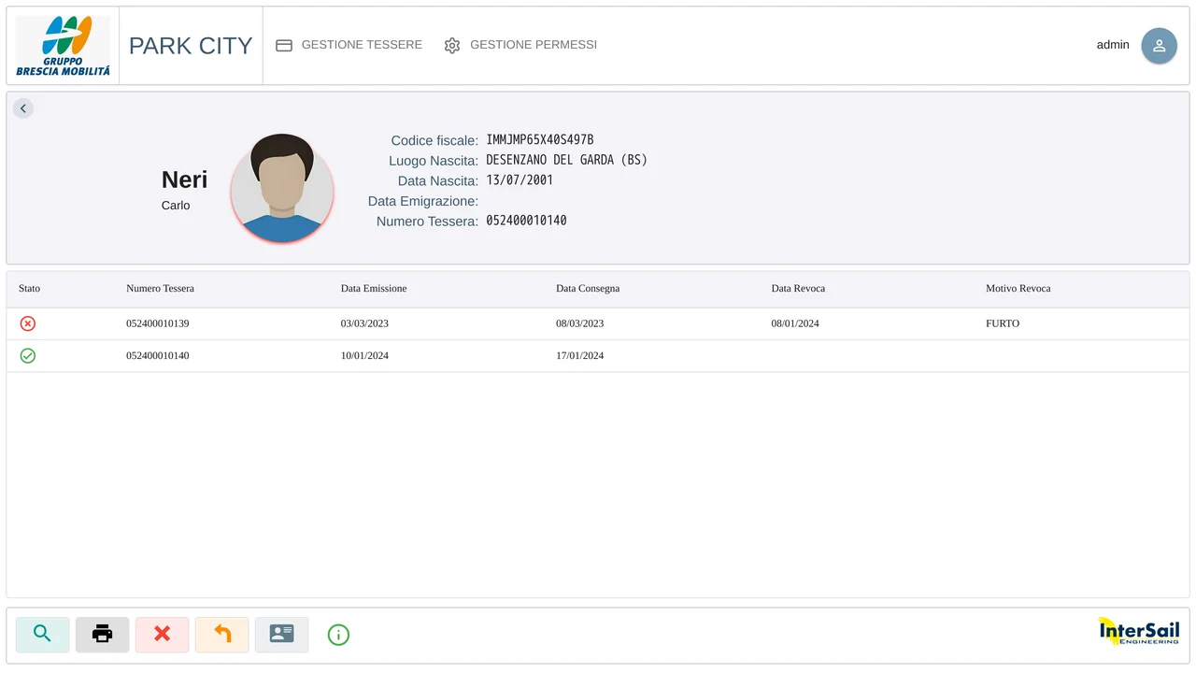Screen dimensions: 1196x673
Task: Click the PARK CITY title
Action: click(191, 46)
